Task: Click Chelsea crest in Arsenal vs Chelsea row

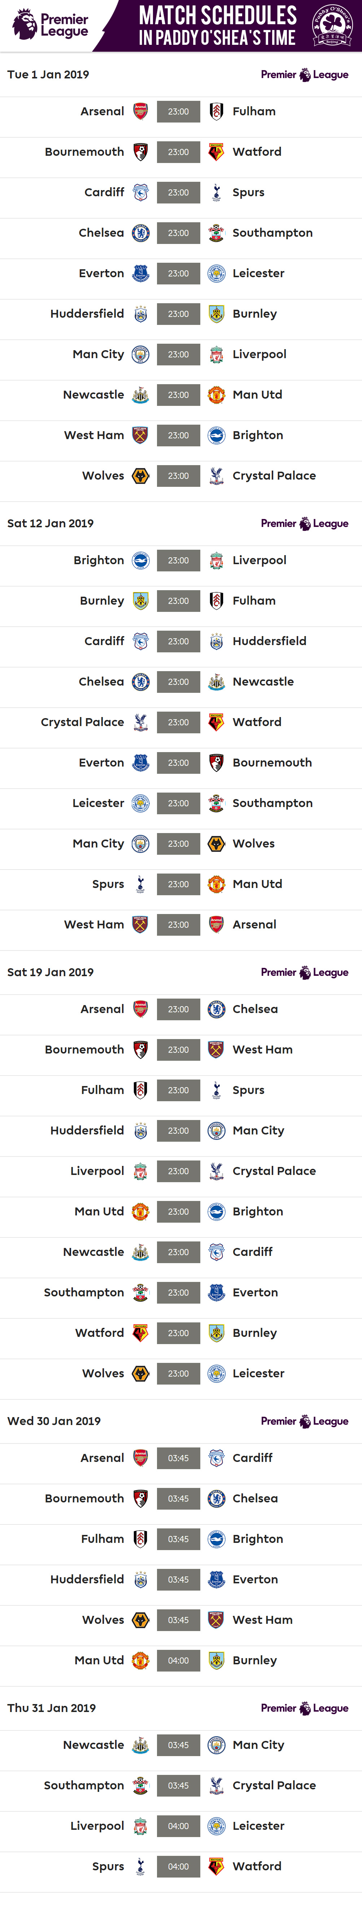Action: 217,1009
